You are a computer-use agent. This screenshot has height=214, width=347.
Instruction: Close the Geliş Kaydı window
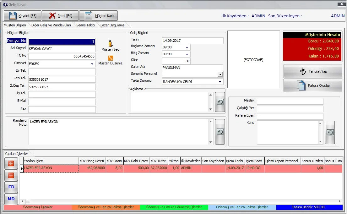tap(341, 4)
